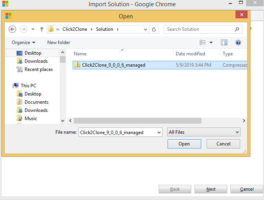Expand the address bar path dropdown
Viewport: 264px width, 200px height.
coord(145,30)
